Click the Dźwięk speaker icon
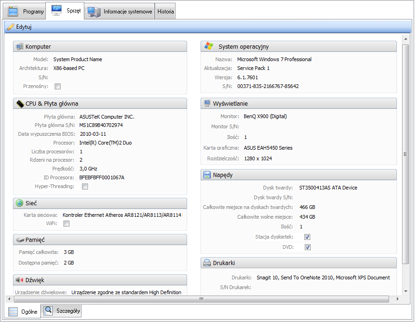This screenshot has width=415, height=322. [x=19, y=280]
